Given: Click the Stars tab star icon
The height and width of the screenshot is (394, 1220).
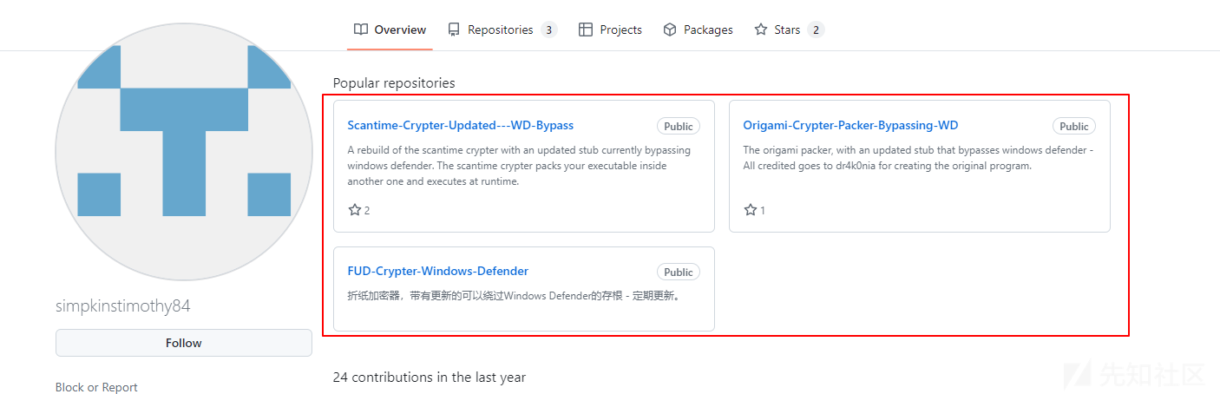Looking at the screenshot, I should pos(761,30).
